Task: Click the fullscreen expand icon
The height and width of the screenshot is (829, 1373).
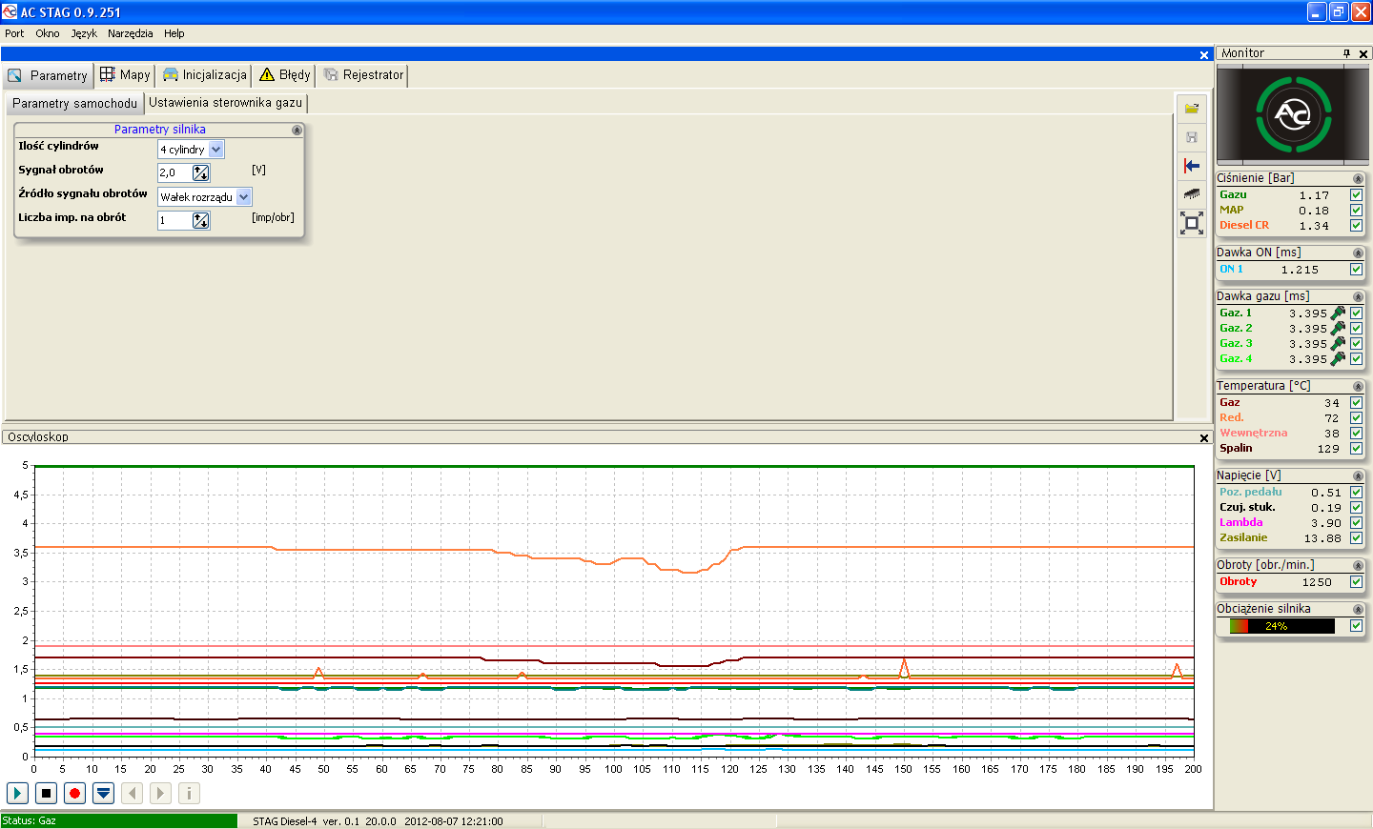Action: pyautogui.click(x=1192, y=223)
